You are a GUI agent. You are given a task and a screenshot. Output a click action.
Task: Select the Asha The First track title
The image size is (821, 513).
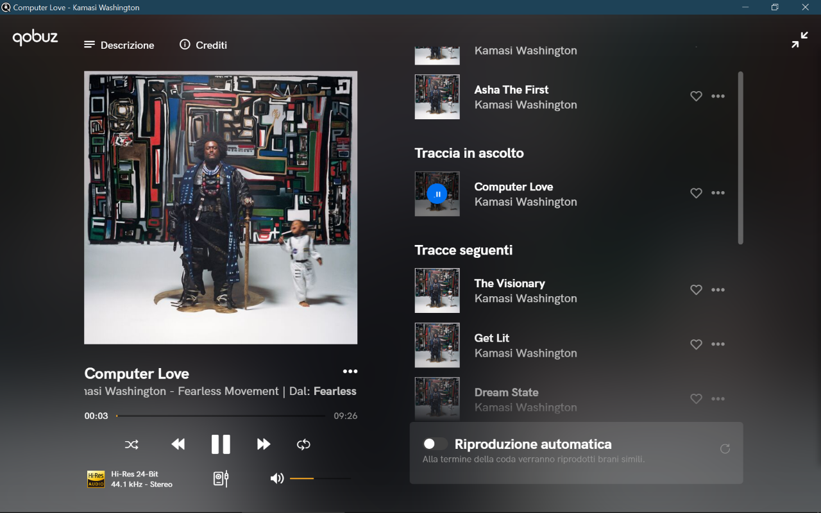(511, 90)
